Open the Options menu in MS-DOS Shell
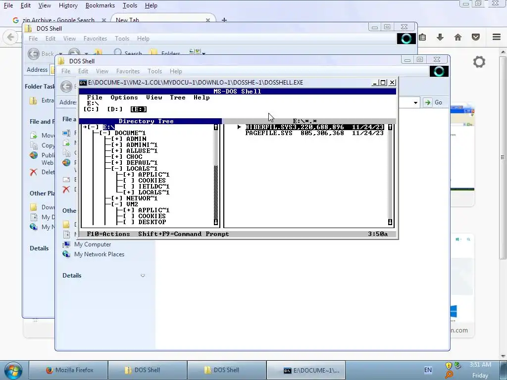The height and width of the screenshot is (380, 507). pos(124,97)
